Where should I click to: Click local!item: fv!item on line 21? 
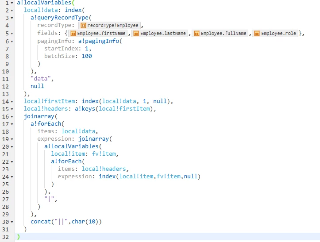click(84, 154)
